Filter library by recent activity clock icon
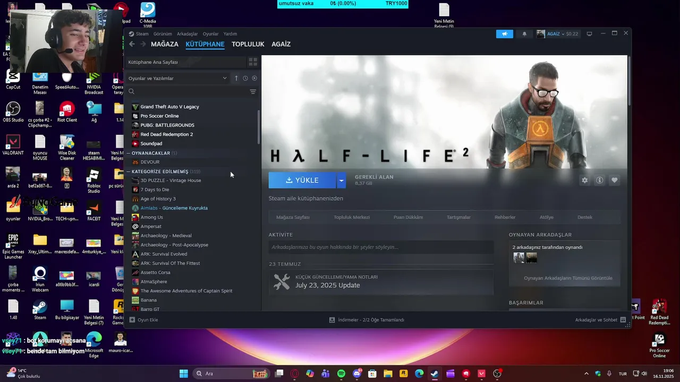 (245, 78)
